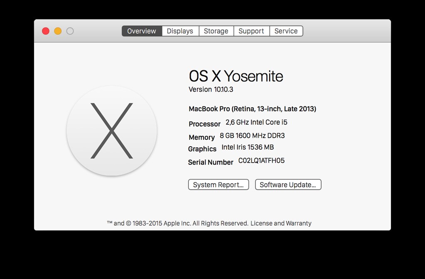Screen dimensions: 425x279
Task: Switch to the Overview tab
Action: 142,31
